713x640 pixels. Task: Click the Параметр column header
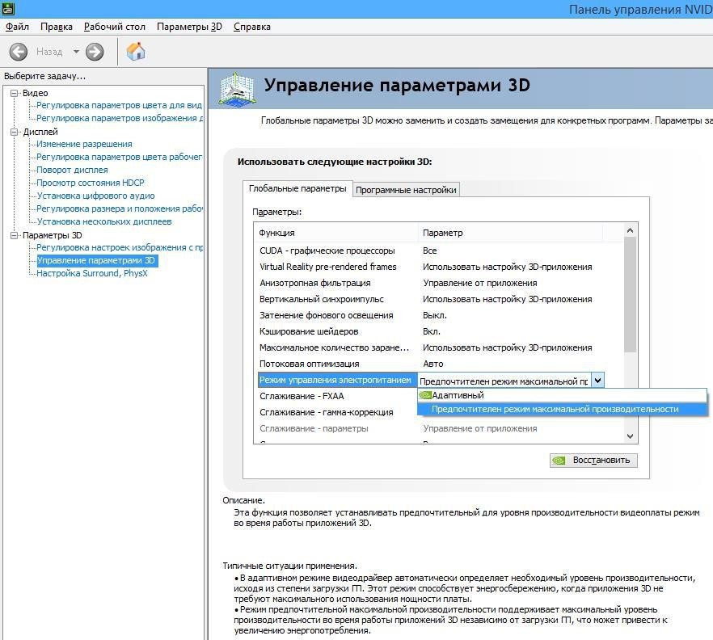click(x=510, y=233)
